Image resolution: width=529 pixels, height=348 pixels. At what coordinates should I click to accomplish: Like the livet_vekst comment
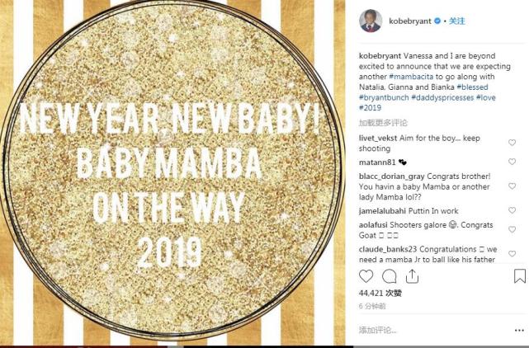512,143
